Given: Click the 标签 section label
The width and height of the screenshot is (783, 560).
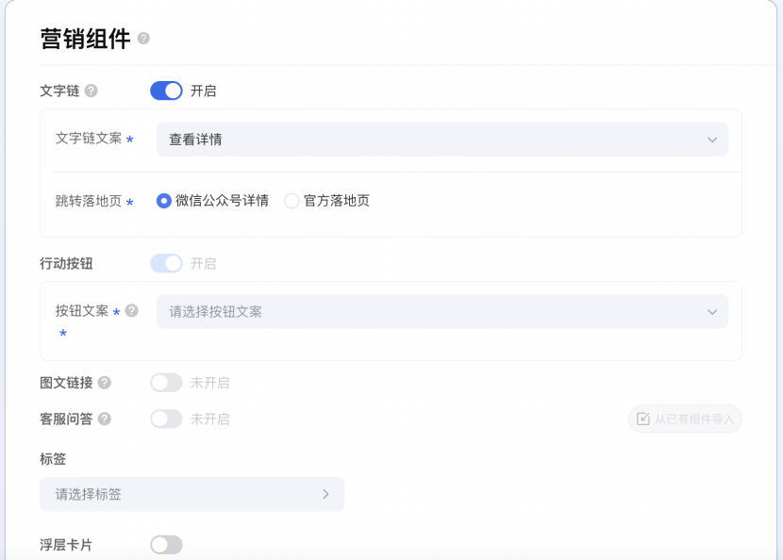Looking at the screenshot, I should pos(53,459).
